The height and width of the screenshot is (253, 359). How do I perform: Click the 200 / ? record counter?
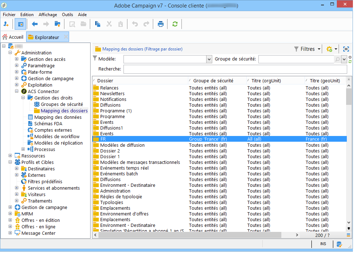(322, 235)
